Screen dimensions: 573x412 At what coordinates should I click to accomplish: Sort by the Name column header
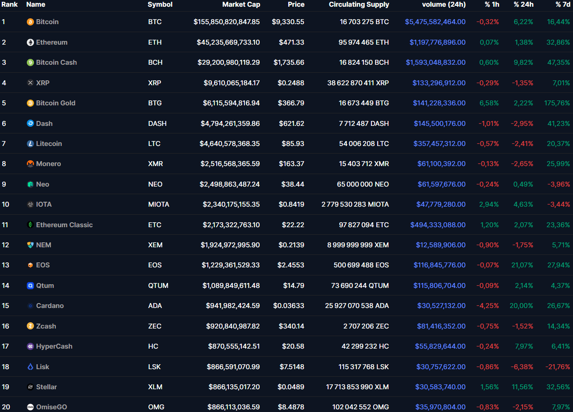click(x=36, y=4)
